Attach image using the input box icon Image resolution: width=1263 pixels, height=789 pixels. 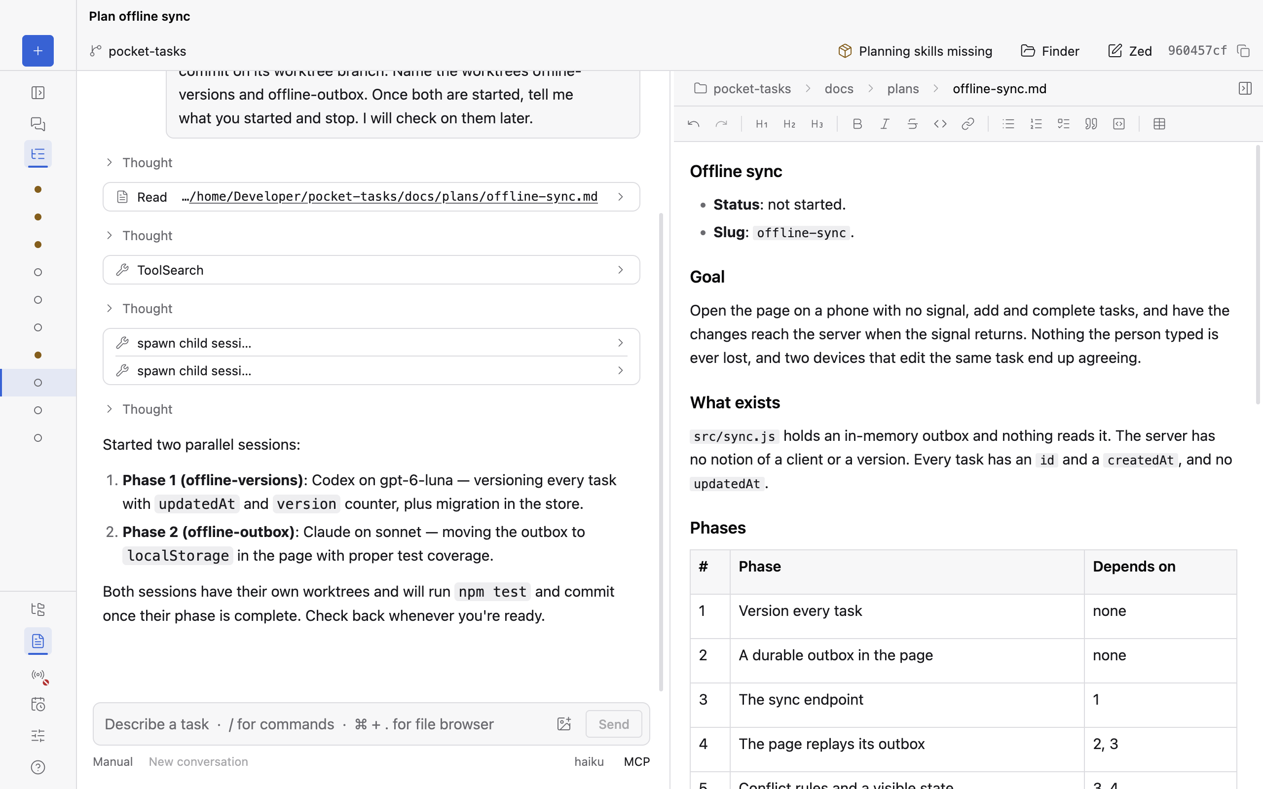(x=563, y=724)
